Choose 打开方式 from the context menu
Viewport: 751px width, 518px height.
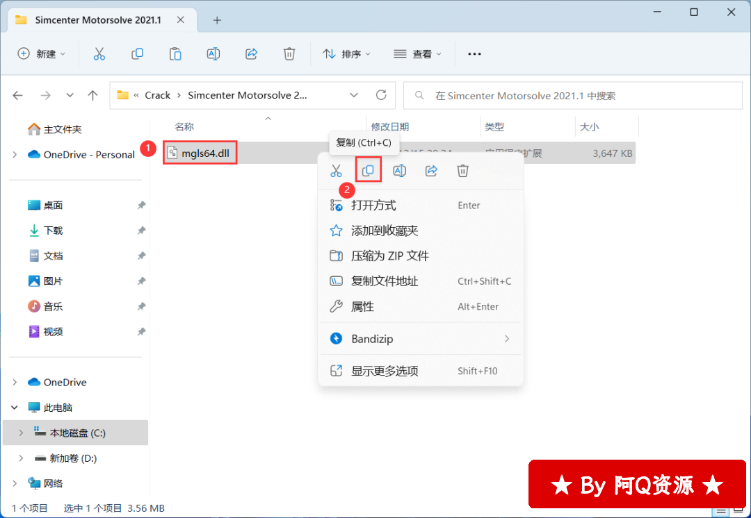(421, 206)
